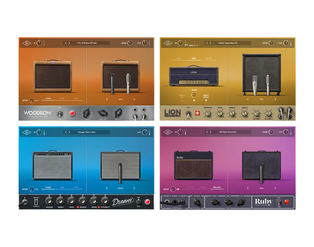Select the Stock tab in Woodrow

coord(48,99)
